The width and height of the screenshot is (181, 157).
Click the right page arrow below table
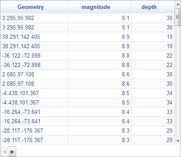[x=12, y=151]
